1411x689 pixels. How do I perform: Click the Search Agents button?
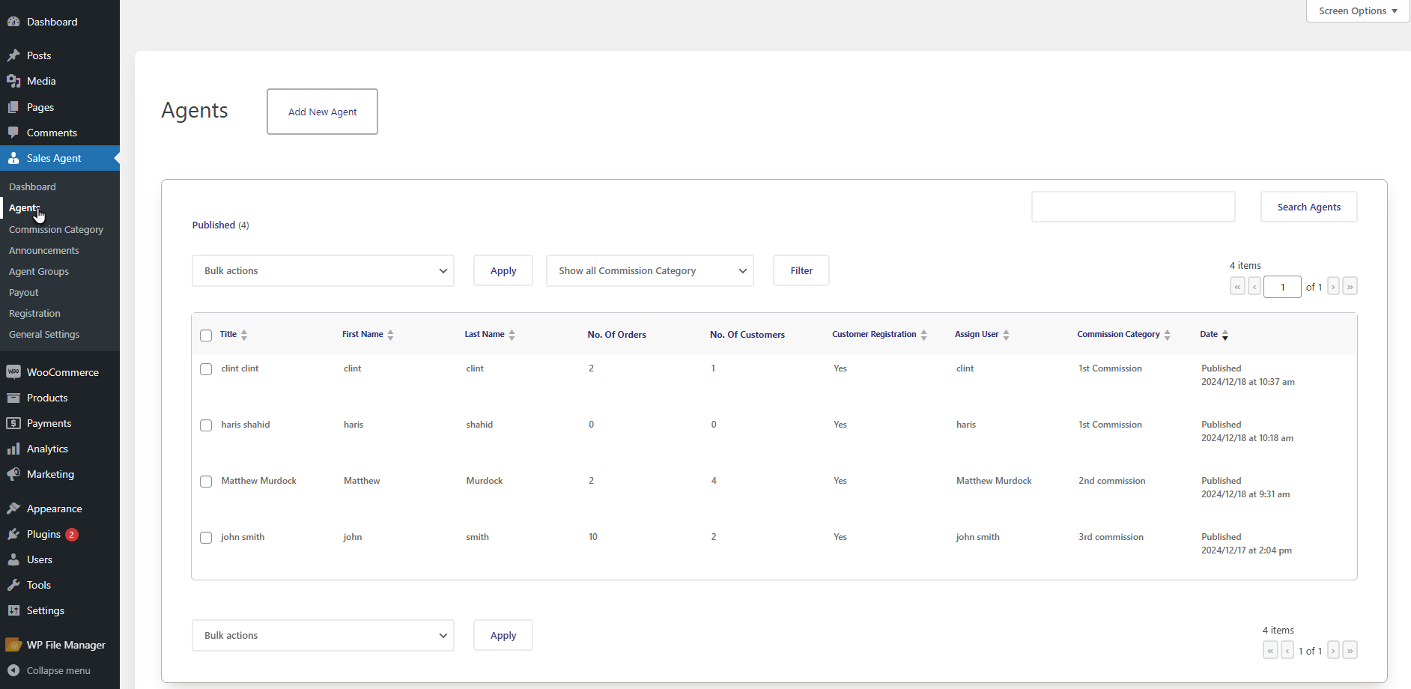coord(1309,207)
